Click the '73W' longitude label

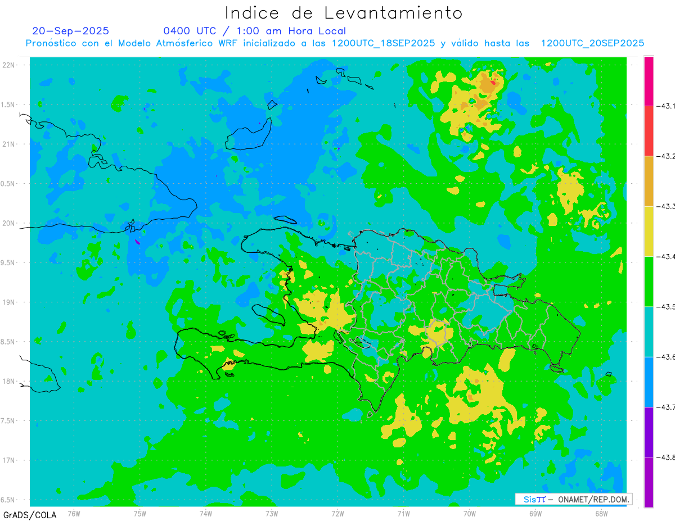[272, 513]
